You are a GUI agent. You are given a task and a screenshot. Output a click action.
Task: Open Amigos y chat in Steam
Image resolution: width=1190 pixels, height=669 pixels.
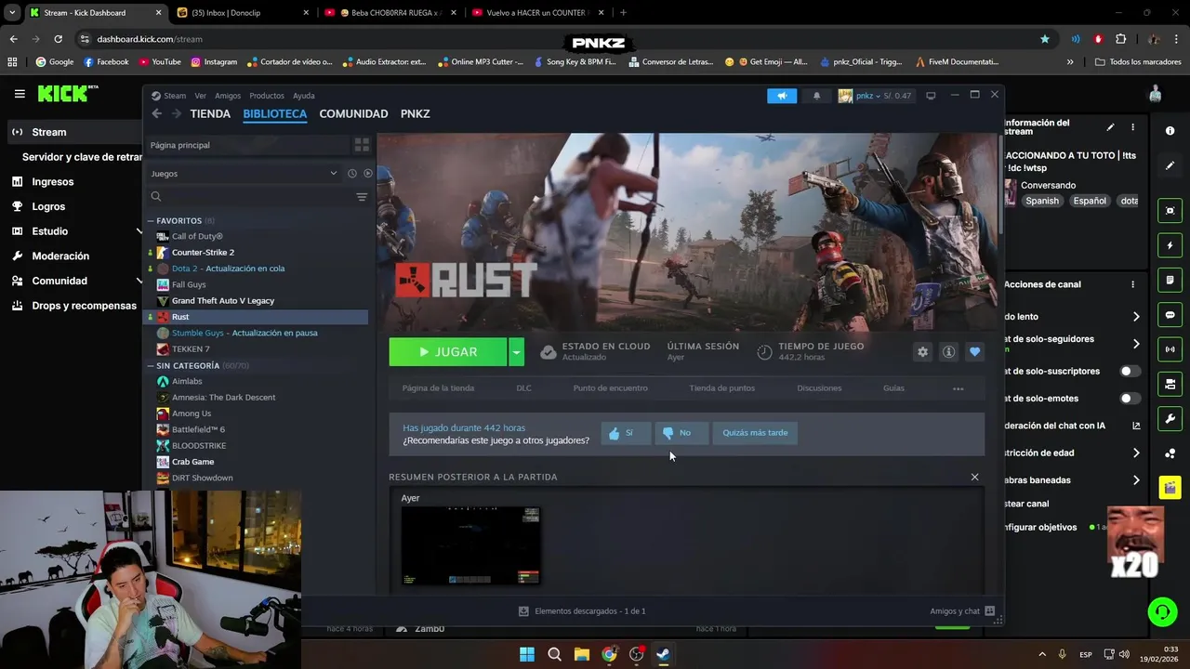tap(962, 611)
